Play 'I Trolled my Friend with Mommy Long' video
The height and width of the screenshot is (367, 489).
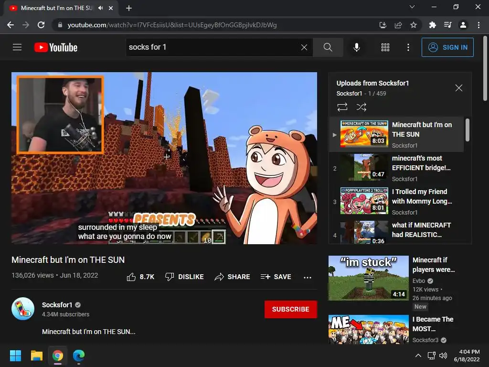pyautogui.click(x=396, y=202)
